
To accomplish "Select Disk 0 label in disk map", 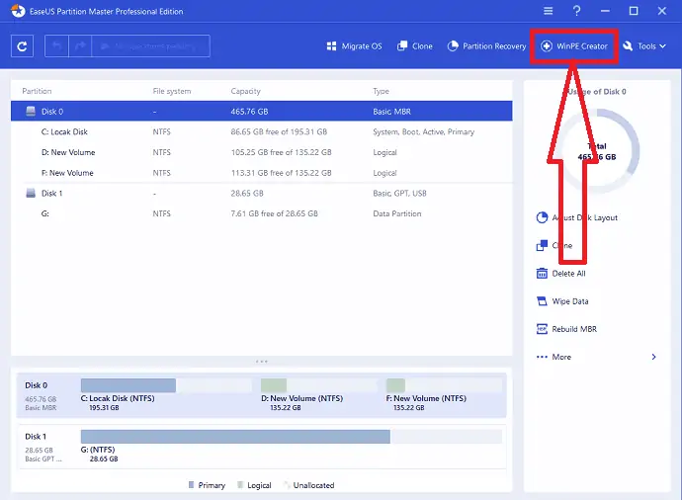I will coord(37,385).
